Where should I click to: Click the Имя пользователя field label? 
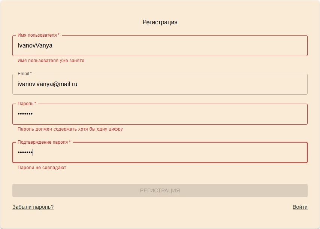coord(37,35)
